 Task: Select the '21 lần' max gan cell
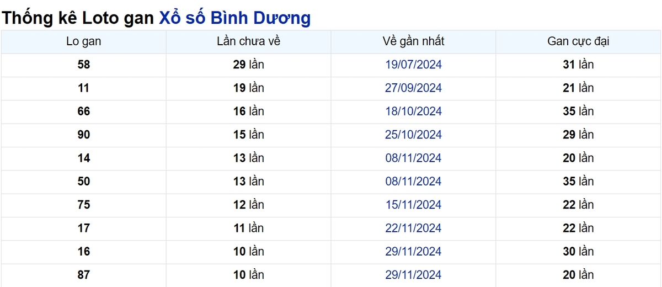pos(578,88)
